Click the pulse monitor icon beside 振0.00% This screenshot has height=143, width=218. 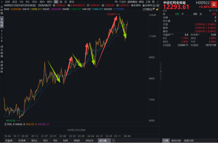point(154,6)
